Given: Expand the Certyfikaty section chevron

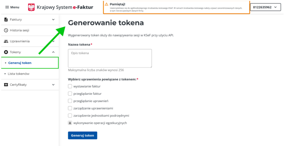Looking at the screenshot, I should tap(53, 85).
